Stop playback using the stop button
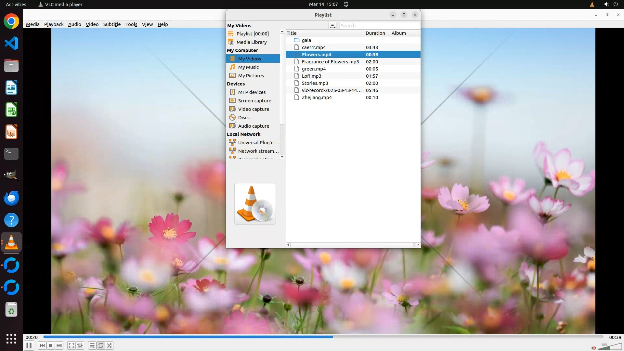The width and height of the screenshot is (624, 351). (51, 345)
